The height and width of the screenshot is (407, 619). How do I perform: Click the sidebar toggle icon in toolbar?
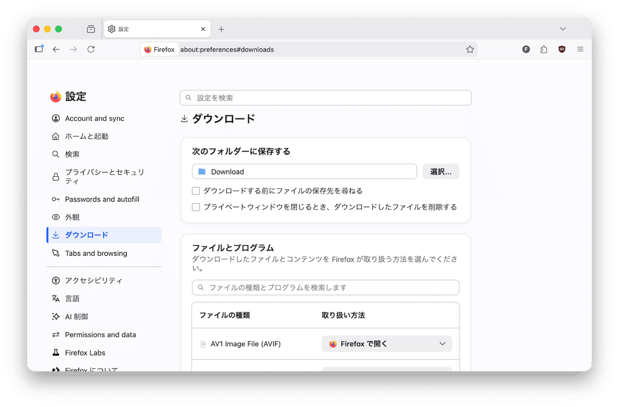point(39,49)
